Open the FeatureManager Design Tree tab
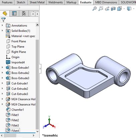 coord(5,13)
